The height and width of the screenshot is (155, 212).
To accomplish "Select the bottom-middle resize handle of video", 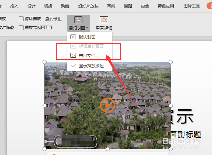I will coord(108,149).
